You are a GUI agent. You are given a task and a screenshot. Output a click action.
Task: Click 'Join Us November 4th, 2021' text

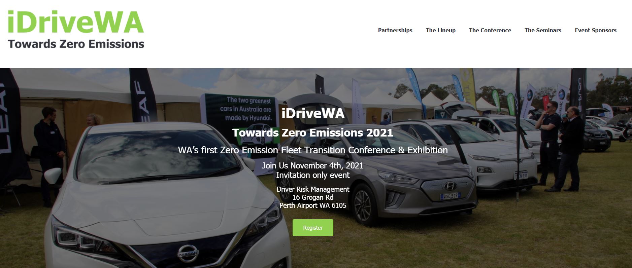point(313,165)
